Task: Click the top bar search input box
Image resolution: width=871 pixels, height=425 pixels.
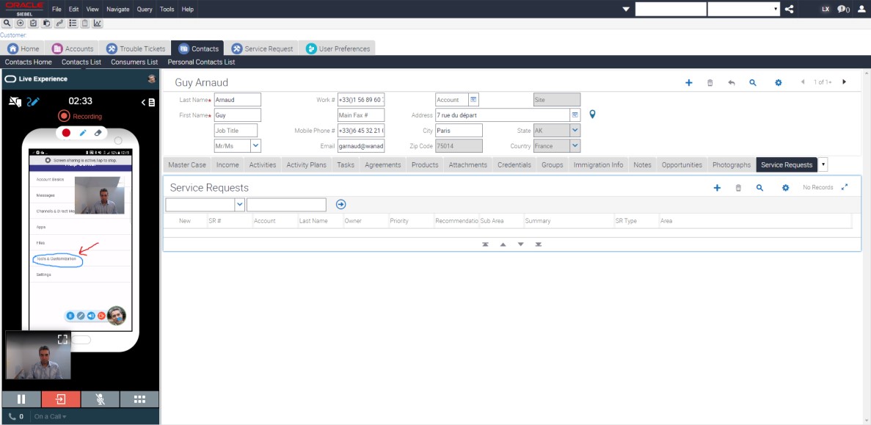Action: 671,9
